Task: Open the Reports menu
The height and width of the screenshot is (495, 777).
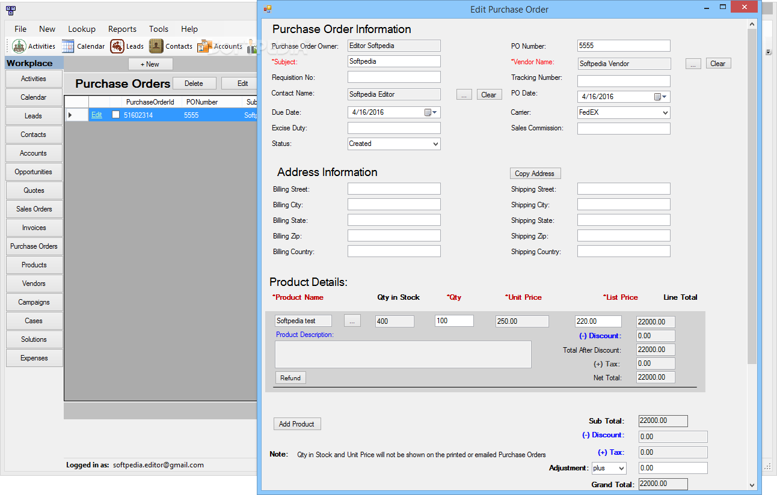Action: 122,29
